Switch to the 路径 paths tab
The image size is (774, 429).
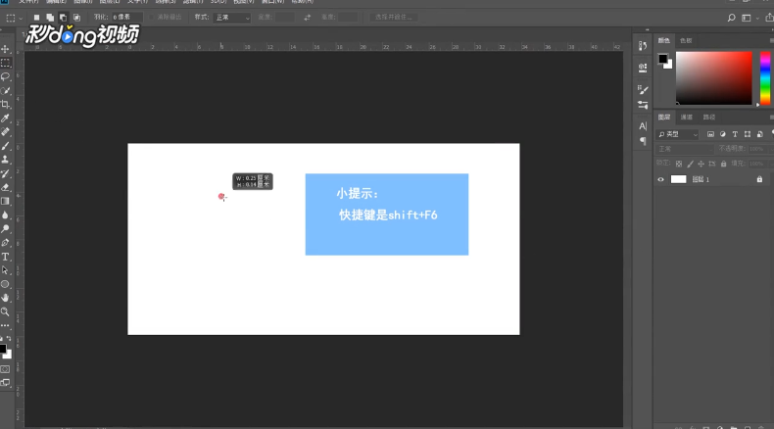708,117
